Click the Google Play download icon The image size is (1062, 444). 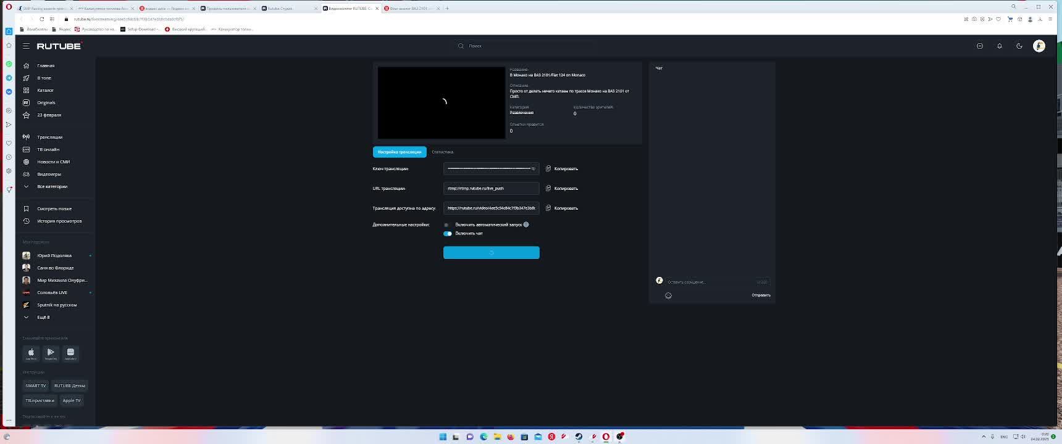(51, 353)
